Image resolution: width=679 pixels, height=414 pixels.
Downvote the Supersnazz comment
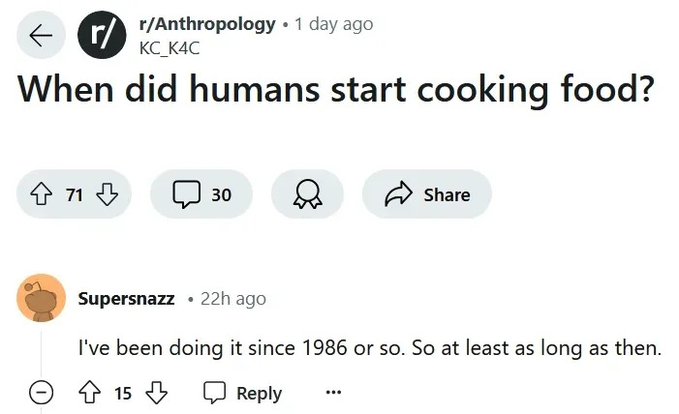click(155, 393)
